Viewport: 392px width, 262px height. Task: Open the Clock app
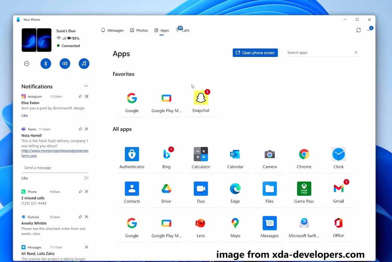[x=338, y=158]
